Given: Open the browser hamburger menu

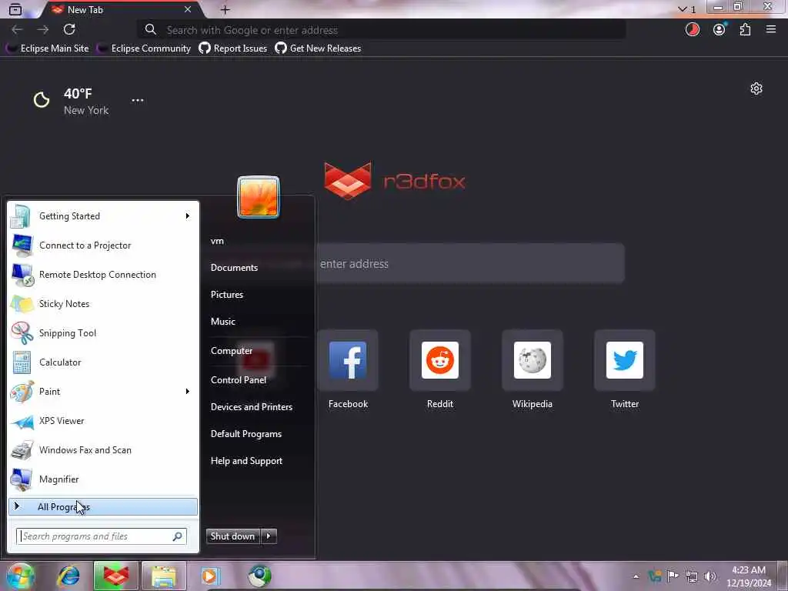Looking at the screenshot, I should pos(771,30).
